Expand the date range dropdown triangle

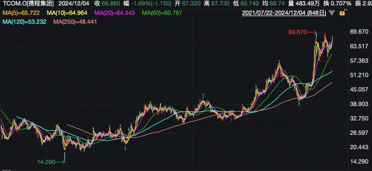[x=332, y=13]
